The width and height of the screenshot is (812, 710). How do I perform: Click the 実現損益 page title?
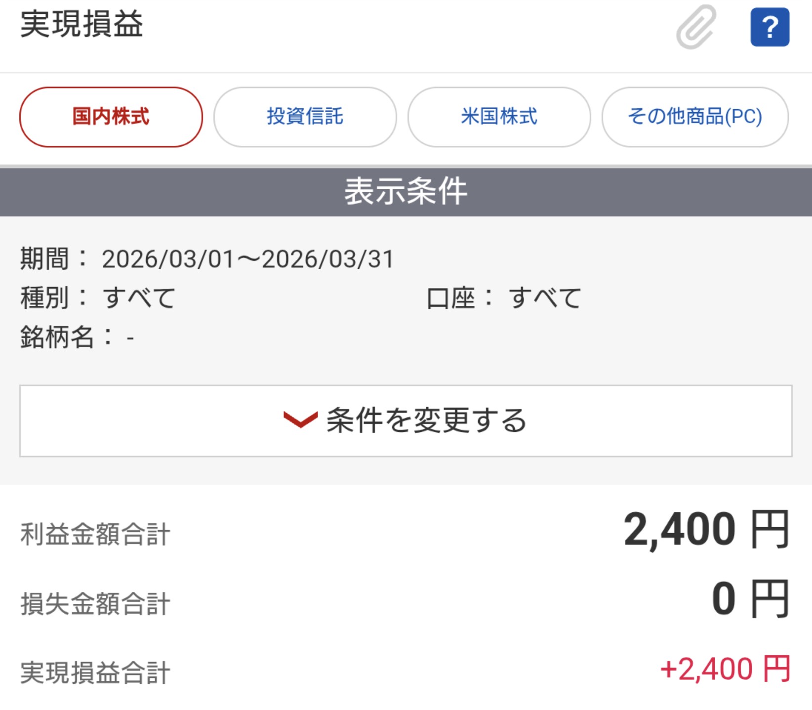click(82, 24)
